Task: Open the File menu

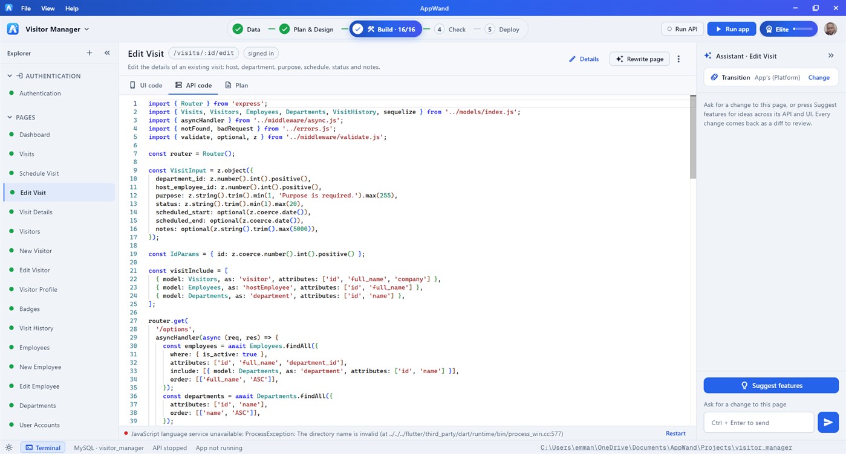Action: 26,8
